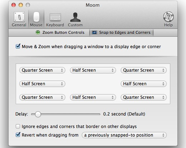The width and height of the screenshot is (186, 148).
Task: Open bottom-right Quarter Screen dropdown
Action: pyautogui.click(x=144, y=97)
